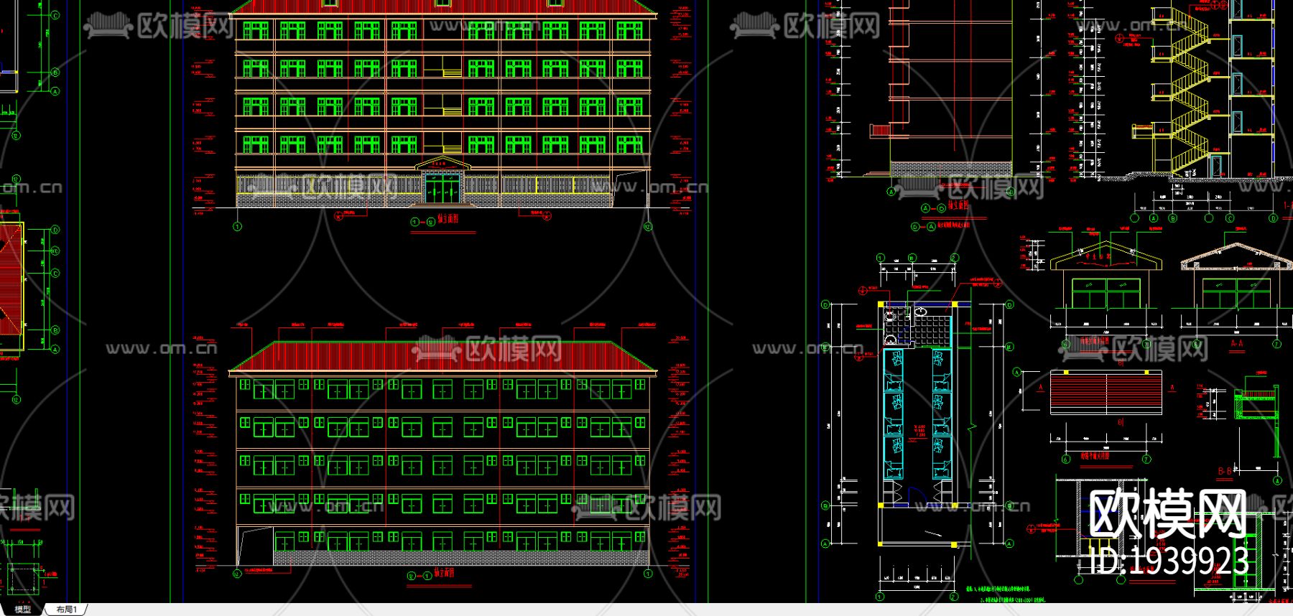The image size is (1293, 616).
Task: Switch to the 模型 model tab
Action: click(x=22, y=610)
